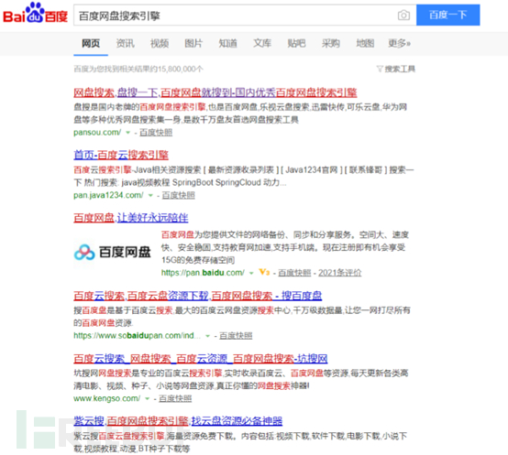Click the Baidu logo
The image size is (508, 455).
(x=36, y=14)
